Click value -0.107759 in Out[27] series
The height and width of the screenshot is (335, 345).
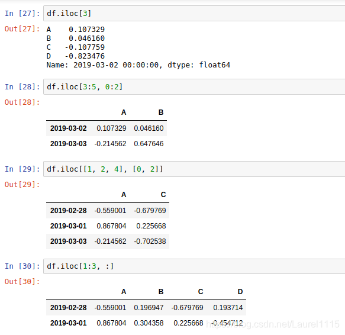coord(85,47)
